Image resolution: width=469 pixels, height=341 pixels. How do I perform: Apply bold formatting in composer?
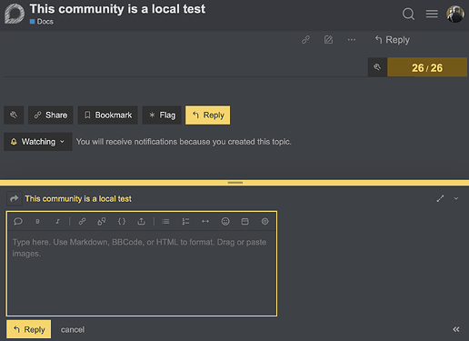tap(37, 222)
